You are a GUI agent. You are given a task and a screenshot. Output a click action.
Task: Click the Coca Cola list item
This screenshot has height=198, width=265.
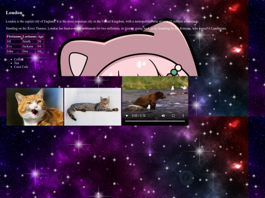point(21,66)
